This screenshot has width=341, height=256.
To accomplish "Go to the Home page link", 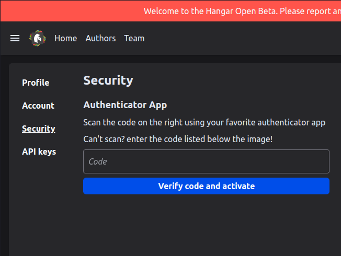I will tap(66, 39).
